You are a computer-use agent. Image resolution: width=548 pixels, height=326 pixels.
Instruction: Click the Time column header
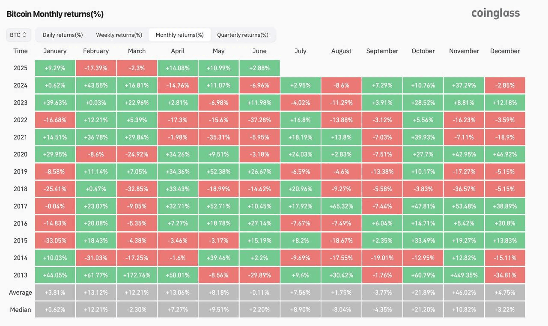pos(21,51)
